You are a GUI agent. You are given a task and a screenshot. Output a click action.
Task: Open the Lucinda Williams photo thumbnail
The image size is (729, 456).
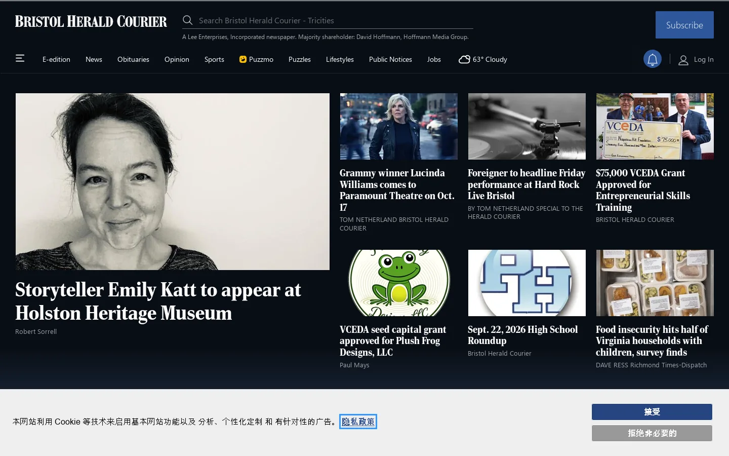click(399, 126)
